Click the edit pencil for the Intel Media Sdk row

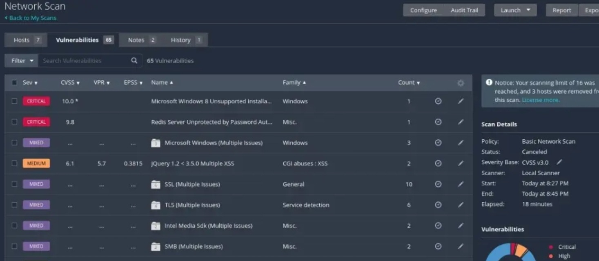coord(461,225)
